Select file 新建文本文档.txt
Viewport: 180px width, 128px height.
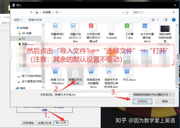[75, 78]
